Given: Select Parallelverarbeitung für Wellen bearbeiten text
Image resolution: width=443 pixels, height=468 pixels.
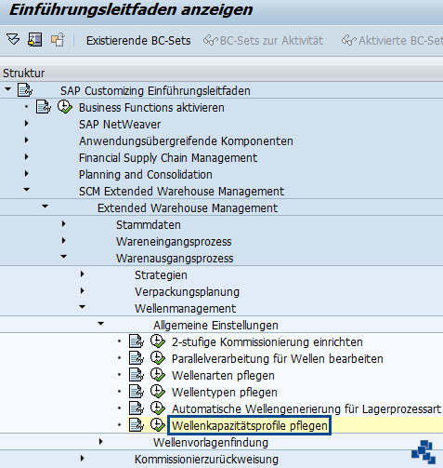Looking at the screenshot, I should click(278, 358).
